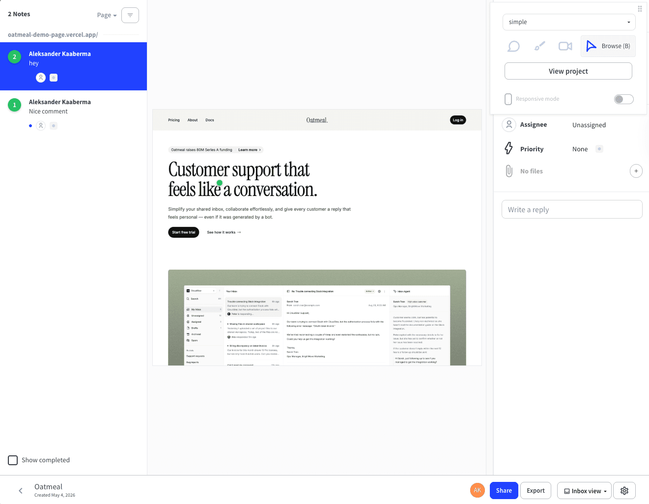
Task: Click the 'No files' label
Action: click(532, 171)
